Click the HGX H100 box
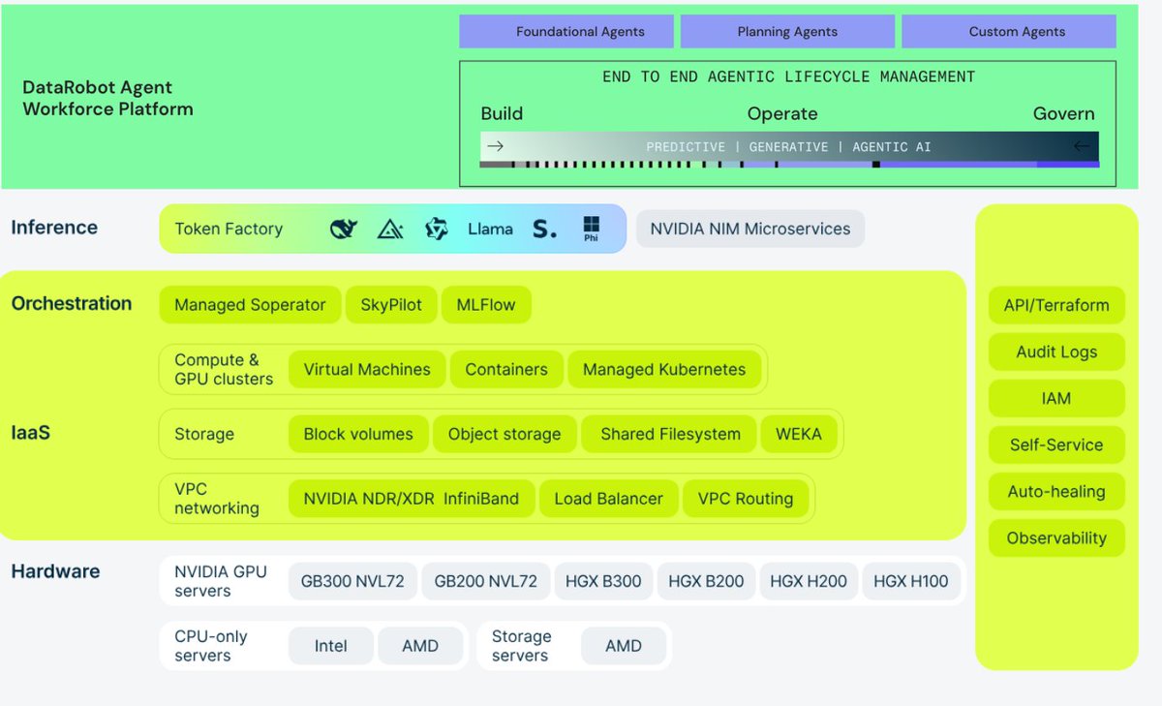The image size is (1162, 706). point(911,581)
